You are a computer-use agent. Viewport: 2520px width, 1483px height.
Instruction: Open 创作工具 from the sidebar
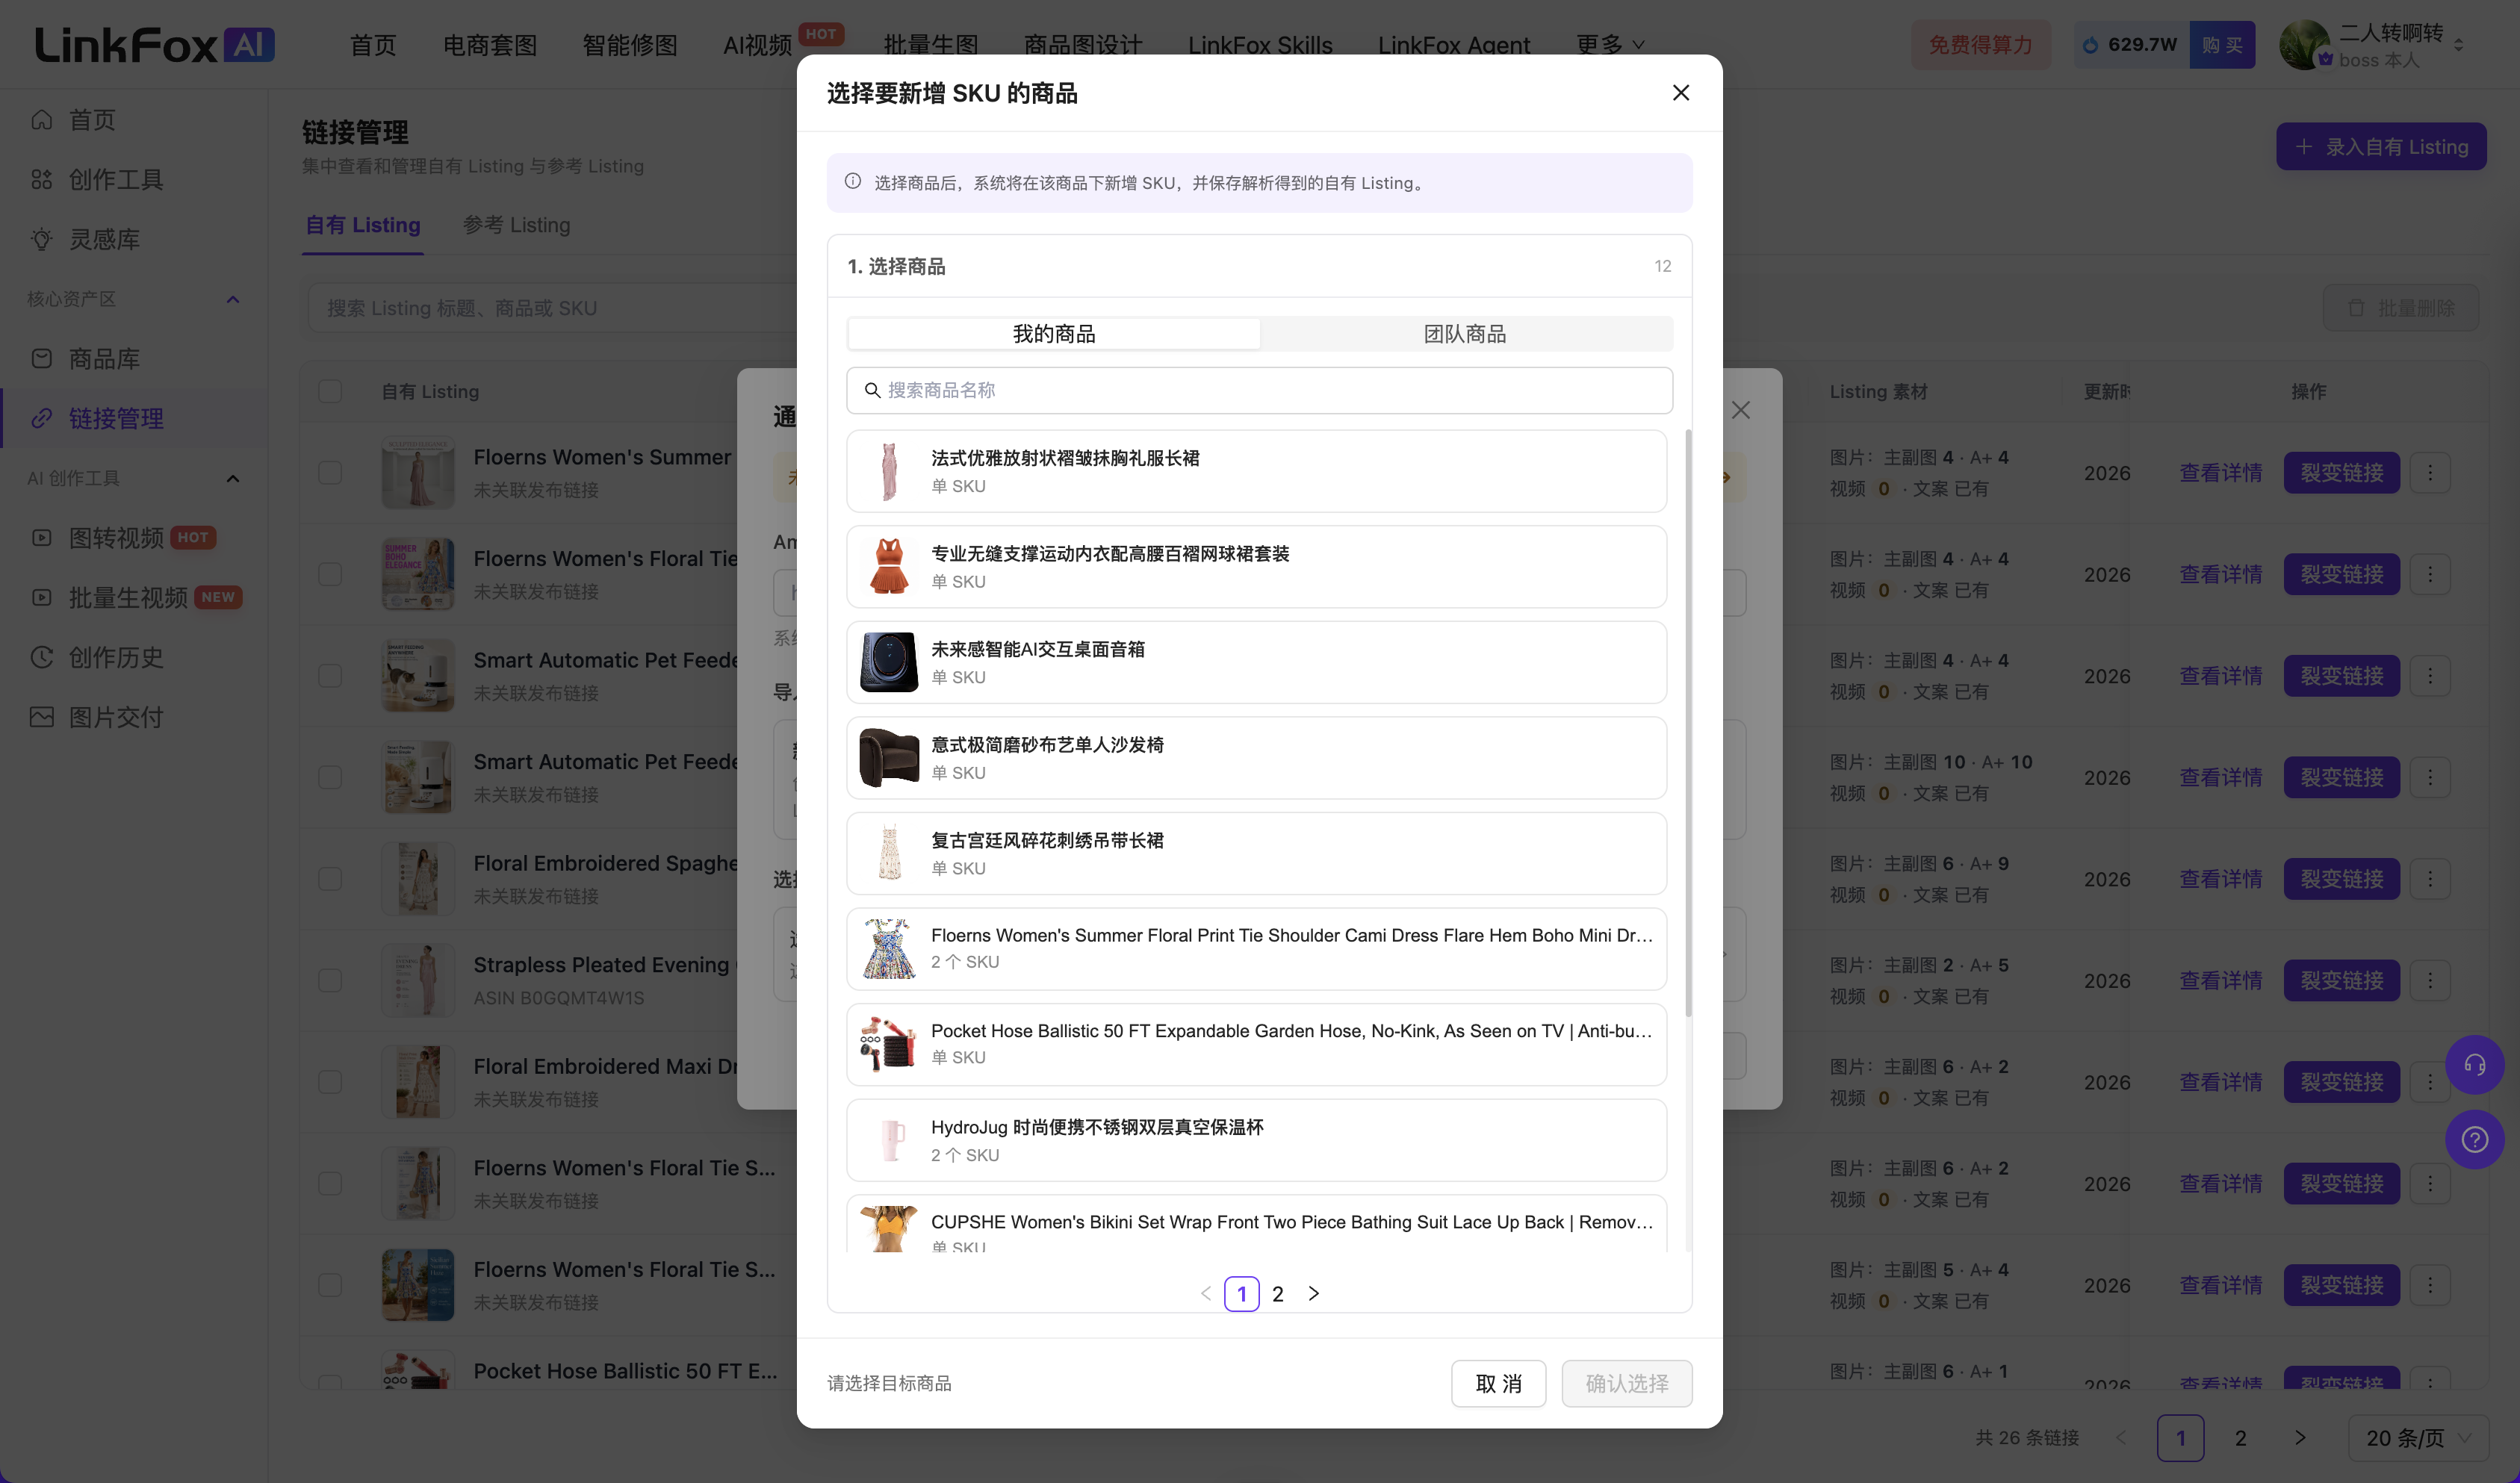coord(115,180)
